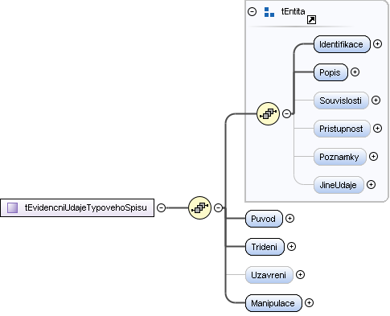The height and width of the screenshot is (316, 390).
Task: Expand the Poznamky element
Action: click(x=373, y=156)
